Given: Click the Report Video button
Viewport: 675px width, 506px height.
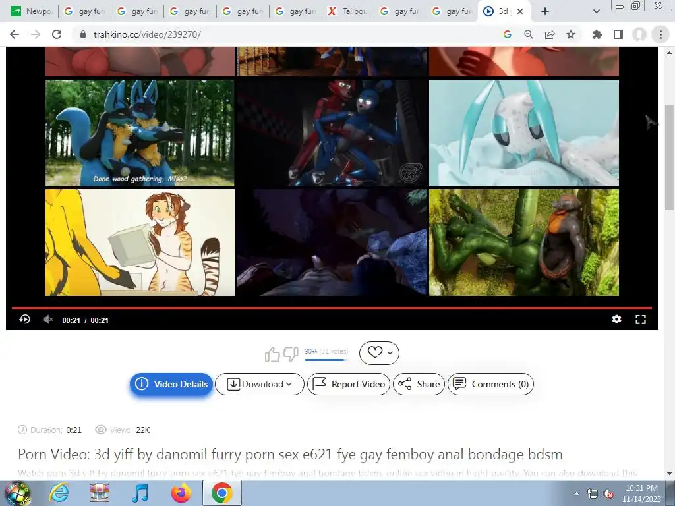Looking at the screenshot, I should click(348, 384).
